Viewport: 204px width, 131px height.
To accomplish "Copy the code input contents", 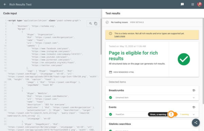I will [x=96, y=23].
